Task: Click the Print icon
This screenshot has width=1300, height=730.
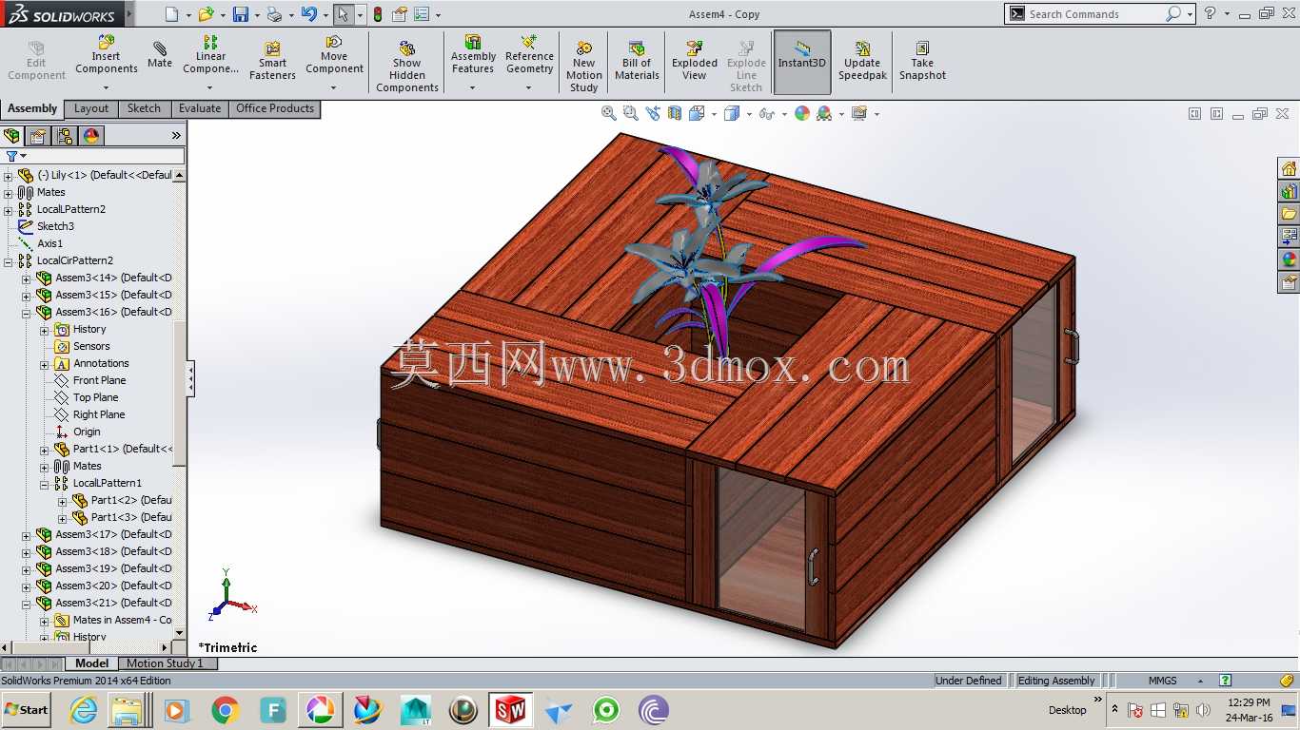Action: coord(274,14)
